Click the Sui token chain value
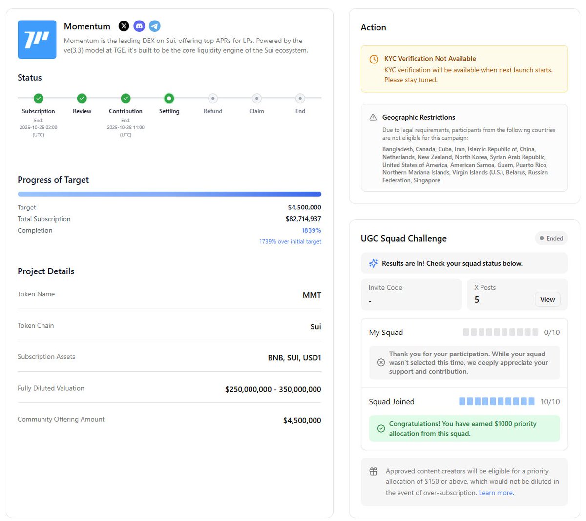This screenshot has width=586, height=521. 316,326
